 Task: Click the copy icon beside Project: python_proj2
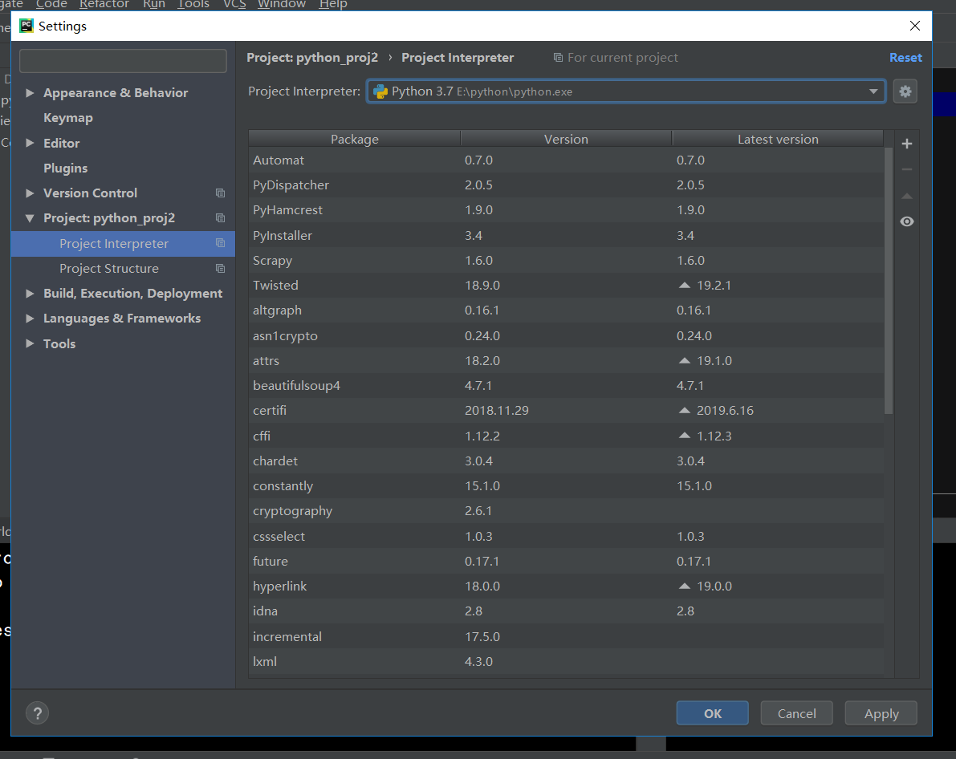220,218
